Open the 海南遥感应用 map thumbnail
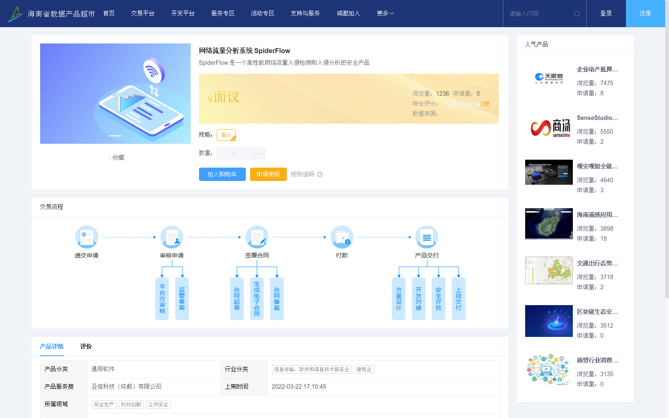 549,224
